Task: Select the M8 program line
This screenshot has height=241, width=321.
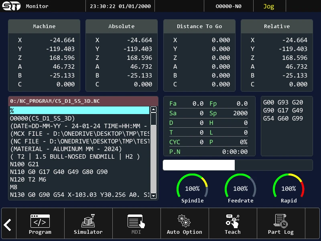Action: click(79, 187)
